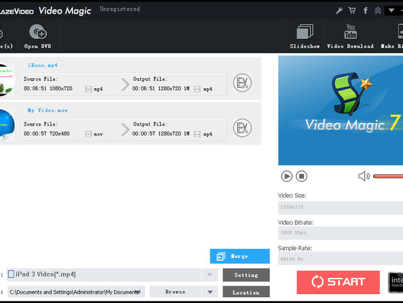Click the iPad device icon in profile box

click(11, 274)
